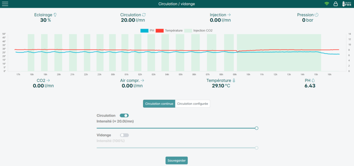Click the Eclairage light bulb icon
The width and height of the screenshot is (354, 166).
tap(55, 15)
